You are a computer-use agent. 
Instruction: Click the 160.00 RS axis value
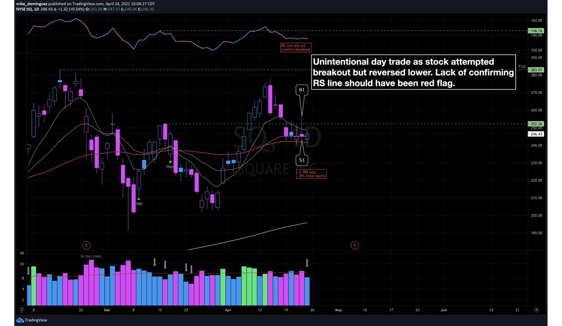537,21
